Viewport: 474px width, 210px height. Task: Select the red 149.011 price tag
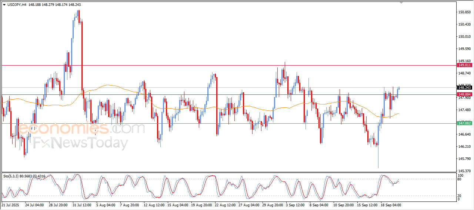pyautogui.click(x=465, y=65)
